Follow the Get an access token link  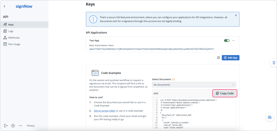pos(105,111)
